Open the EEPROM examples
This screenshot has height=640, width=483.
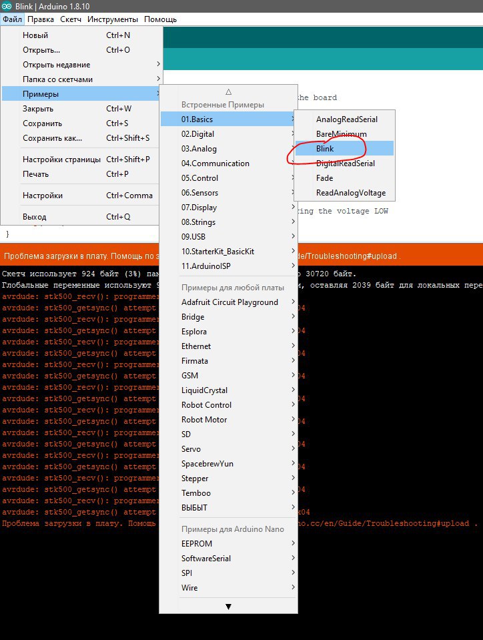coord(228,544)
